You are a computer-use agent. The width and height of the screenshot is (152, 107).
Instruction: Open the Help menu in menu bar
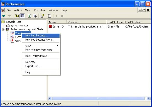click(x=64, y=10)
